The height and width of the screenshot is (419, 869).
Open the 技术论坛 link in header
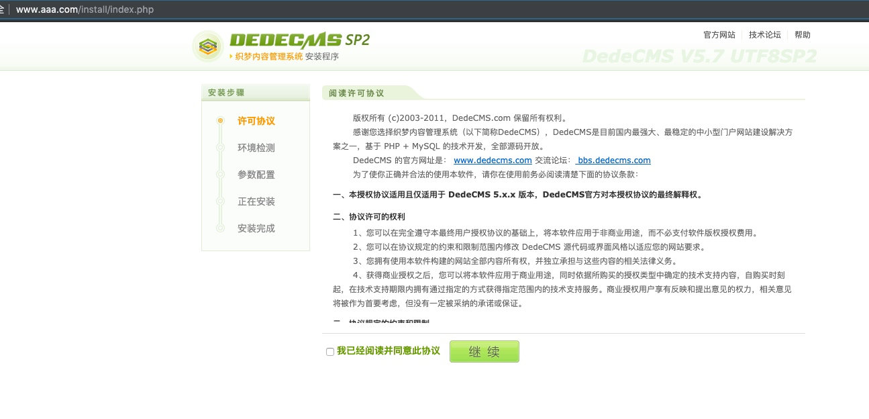click(765, 35)
